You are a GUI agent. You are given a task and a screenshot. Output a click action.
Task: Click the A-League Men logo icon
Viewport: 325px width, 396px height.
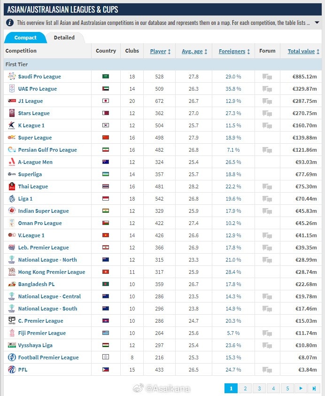click(12, 162)
